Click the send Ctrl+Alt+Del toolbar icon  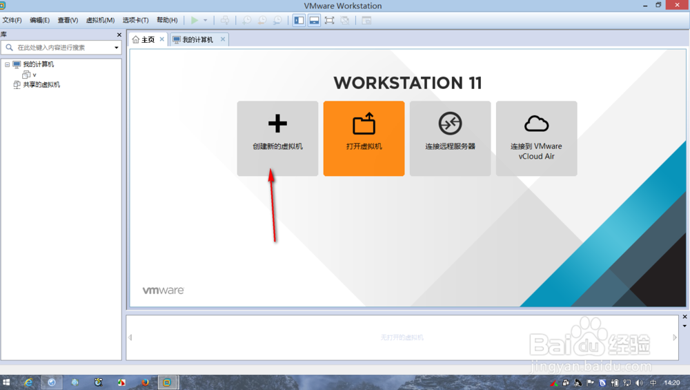click(225, 20)
